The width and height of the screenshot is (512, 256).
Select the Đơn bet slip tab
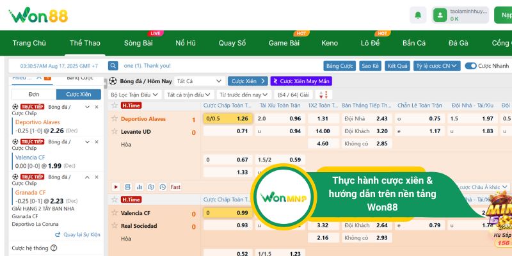[x=34, y=94]
